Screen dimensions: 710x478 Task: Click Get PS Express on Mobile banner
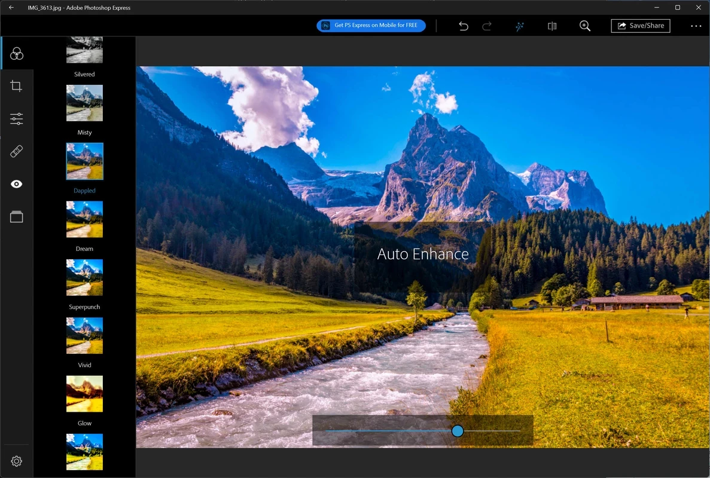(371, 26)
